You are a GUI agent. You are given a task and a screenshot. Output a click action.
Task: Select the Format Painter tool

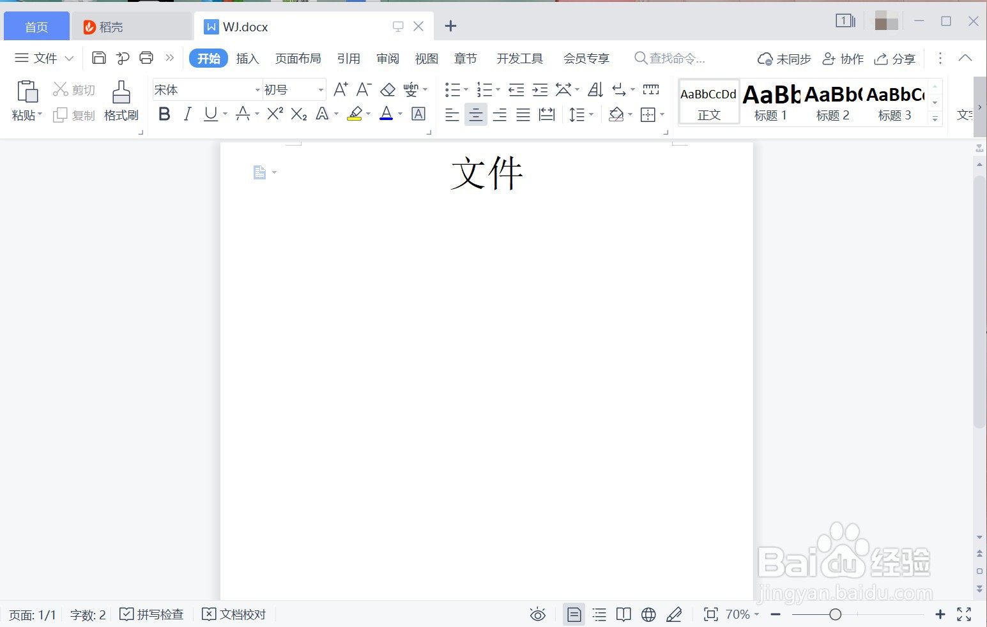pos(121,100)
